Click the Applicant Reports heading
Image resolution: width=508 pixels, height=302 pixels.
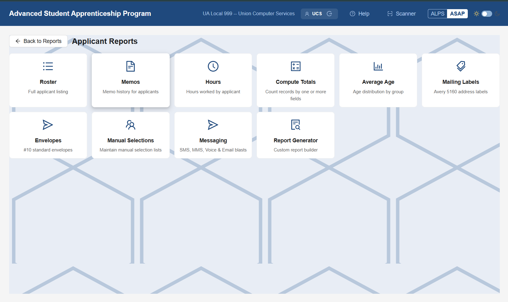(105, 41)
